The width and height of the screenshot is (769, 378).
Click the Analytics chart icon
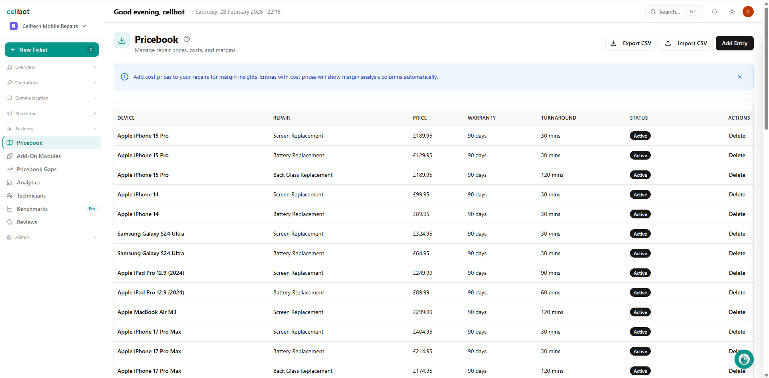click(x=10, y=182)
